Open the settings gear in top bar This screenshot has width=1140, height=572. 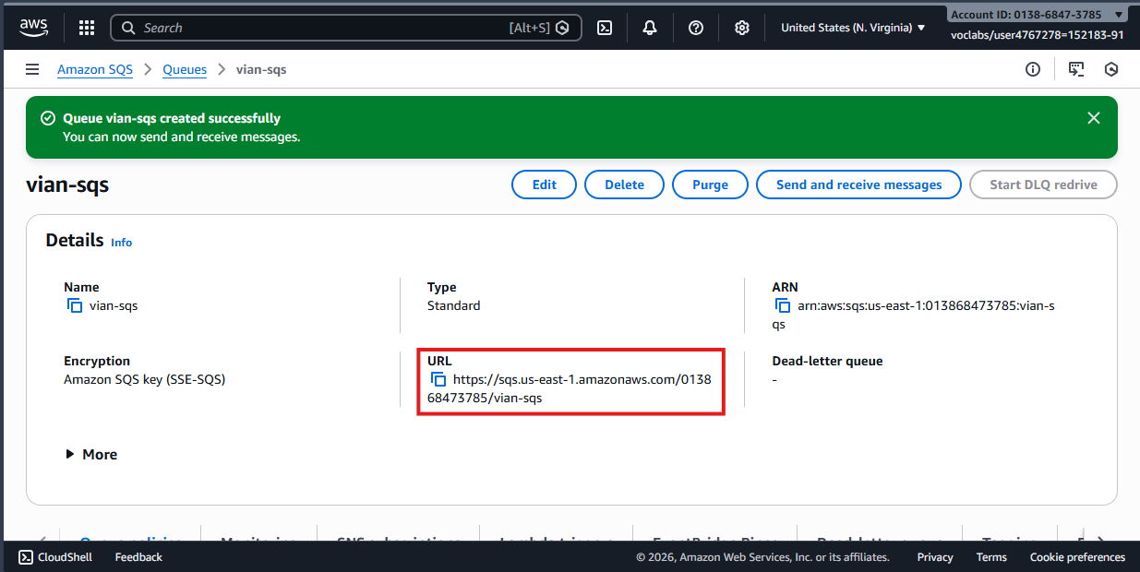click(742, 28)
